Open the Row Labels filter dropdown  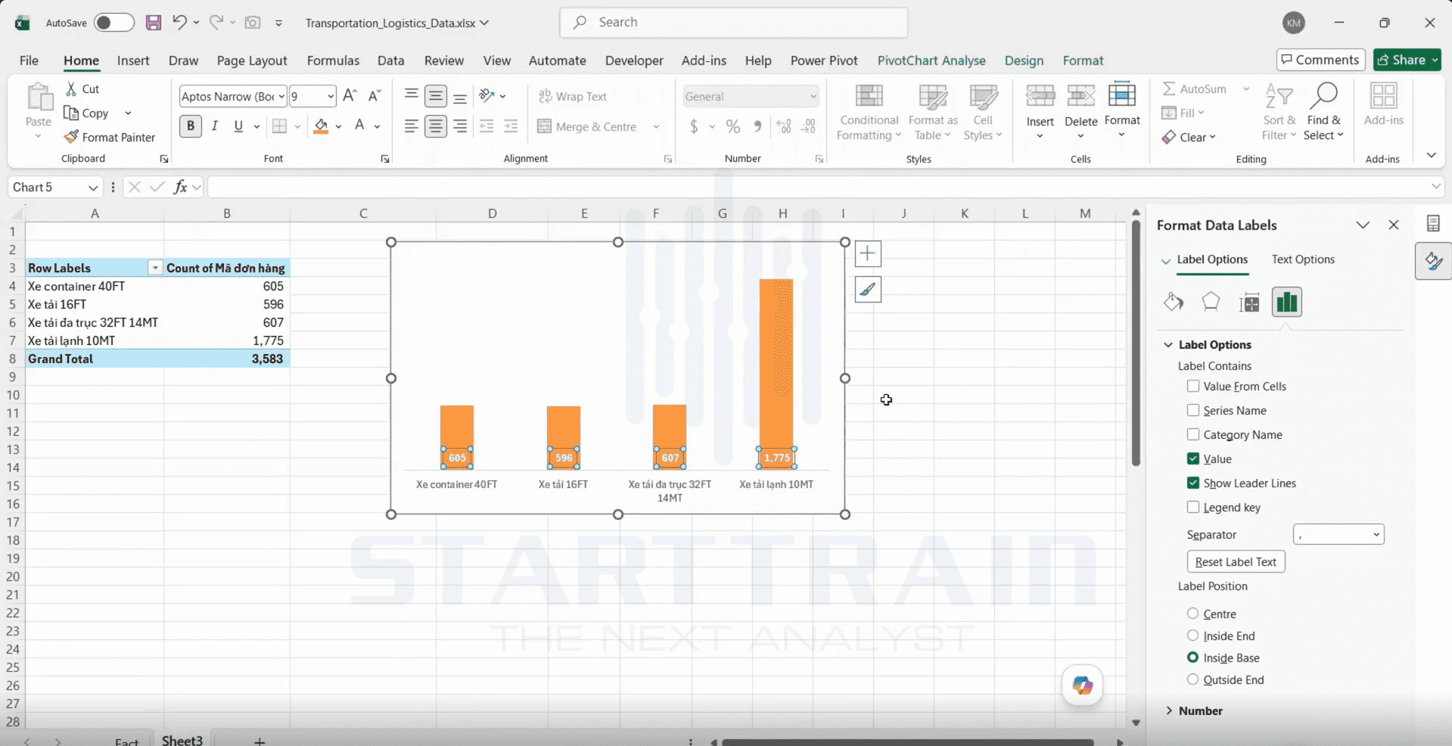[x=155, y=268]
